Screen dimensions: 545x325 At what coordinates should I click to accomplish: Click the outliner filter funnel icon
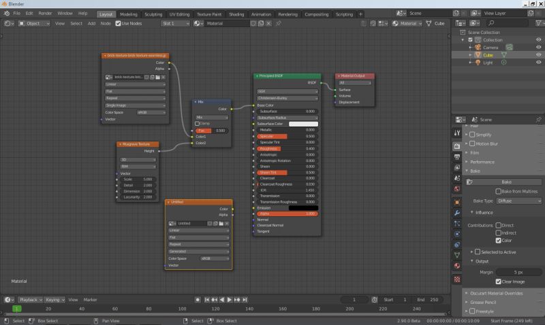coord(539,23)
